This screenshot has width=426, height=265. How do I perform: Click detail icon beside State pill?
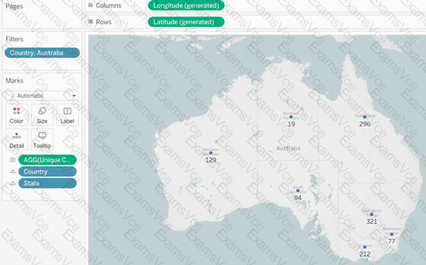coord(12,184)
